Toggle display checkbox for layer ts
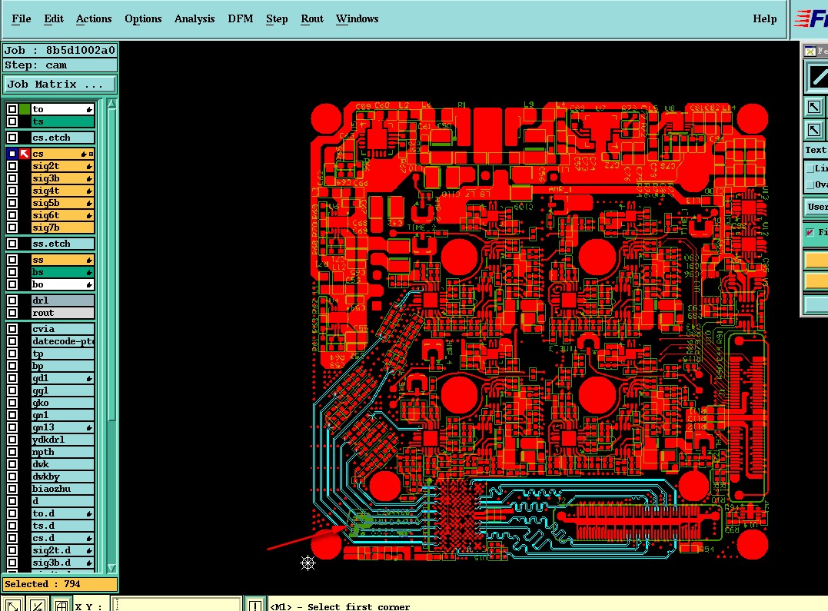This screenshot has height=611, width=828. click(x=12, y=121)
